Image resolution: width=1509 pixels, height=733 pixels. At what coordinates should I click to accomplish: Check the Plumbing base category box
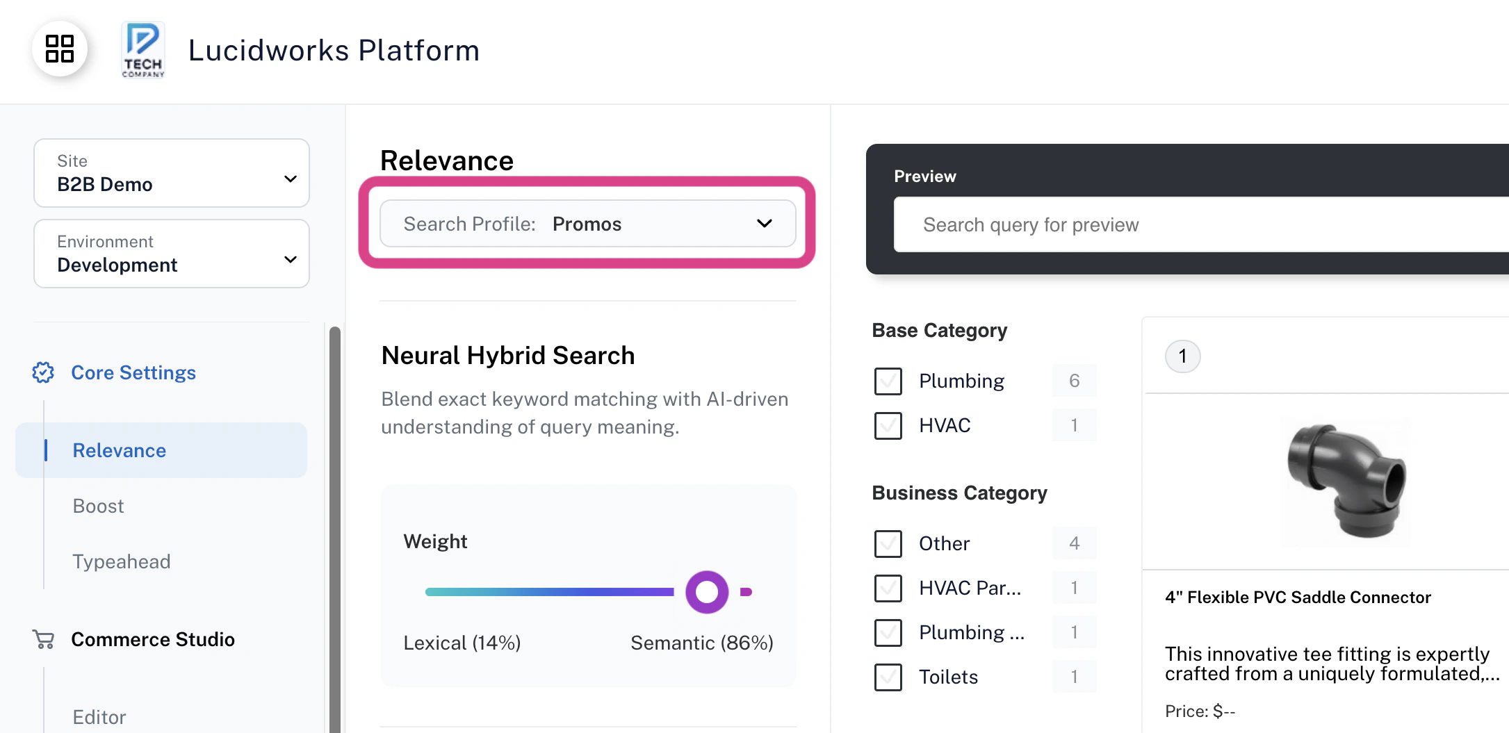pos(888,381)
